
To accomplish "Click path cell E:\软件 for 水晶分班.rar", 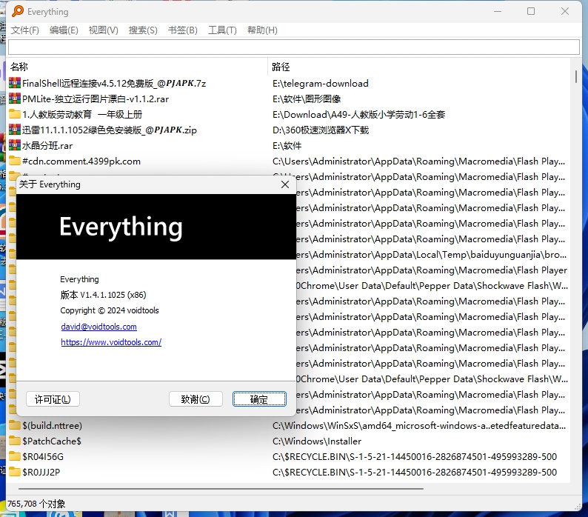I will [287, 146].
